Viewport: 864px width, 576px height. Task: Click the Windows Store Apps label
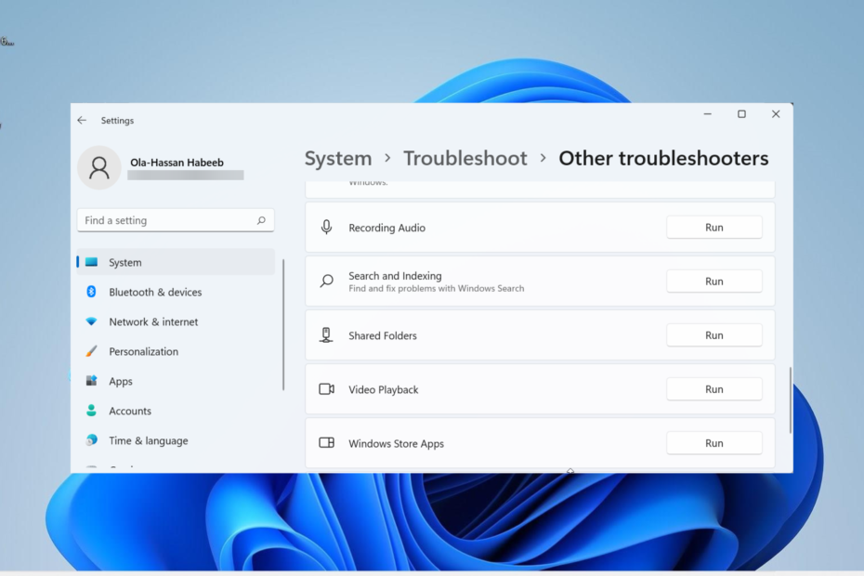pyautogui.click(x=396, y=444)
